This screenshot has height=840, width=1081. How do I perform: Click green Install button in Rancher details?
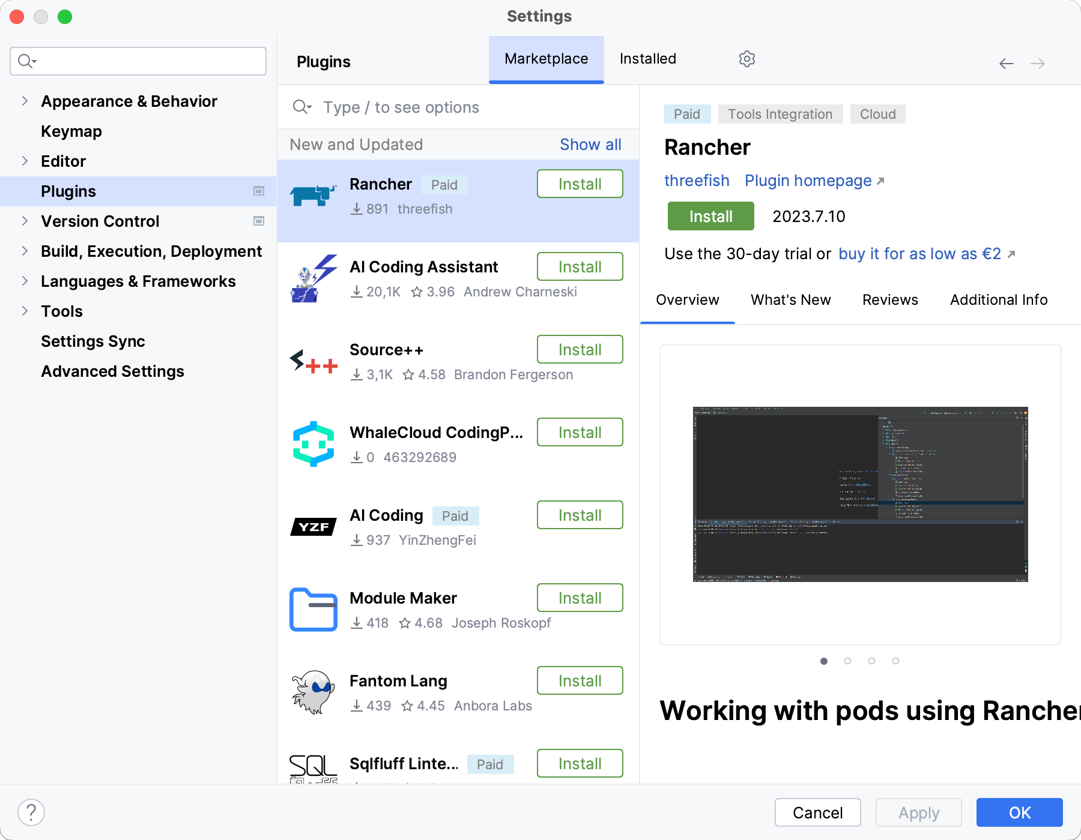click(711, 216)
